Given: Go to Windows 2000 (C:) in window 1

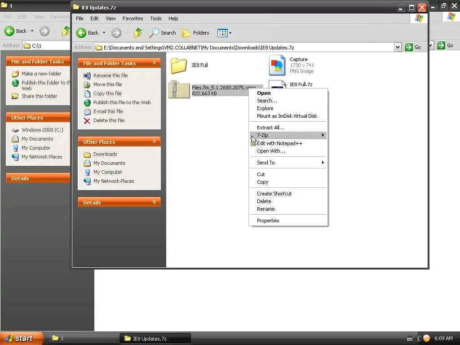Looking at the screenshot, I should pyautogui.click(x=42, y=130).
